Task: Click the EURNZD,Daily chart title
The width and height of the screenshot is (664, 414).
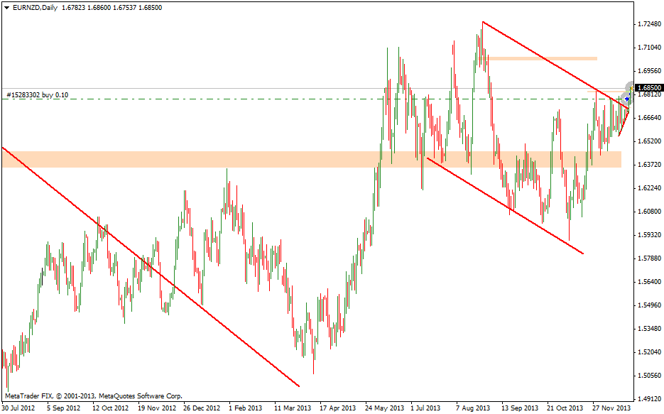Action: [36, 7]
